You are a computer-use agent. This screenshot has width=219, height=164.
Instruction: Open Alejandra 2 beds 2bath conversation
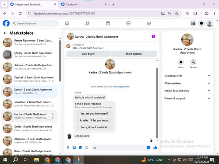[x=29, y=141]
